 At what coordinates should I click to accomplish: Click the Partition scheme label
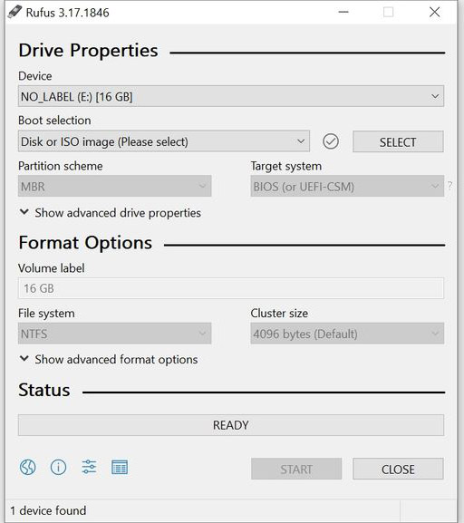click(61, 166)
